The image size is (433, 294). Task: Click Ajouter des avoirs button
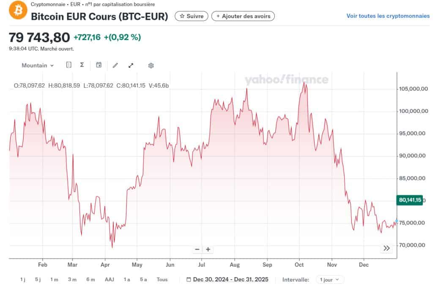point(243,16)
